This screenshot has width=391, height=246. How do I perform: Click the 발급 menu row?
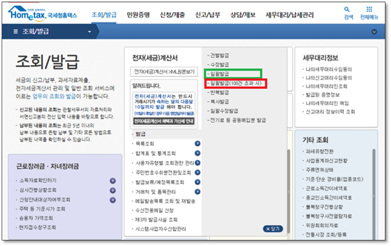(x=166, y=134)
